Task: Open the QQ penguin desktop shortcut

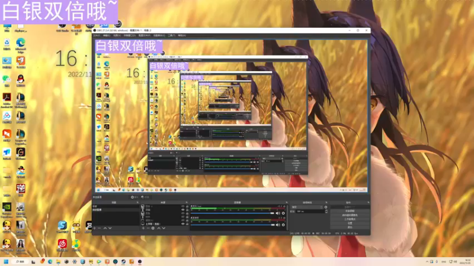Action: (x=21, y=80)
